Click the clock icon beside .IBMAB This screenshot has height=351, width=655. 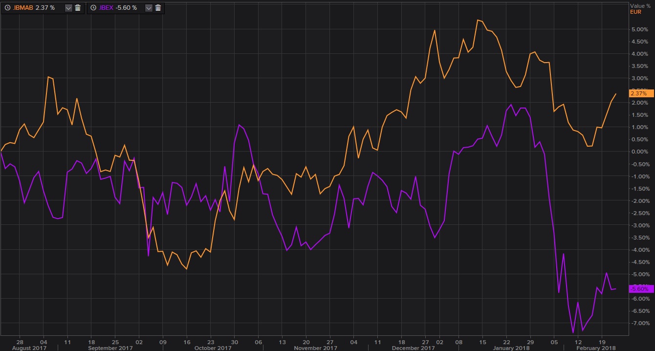pos(6,8)
